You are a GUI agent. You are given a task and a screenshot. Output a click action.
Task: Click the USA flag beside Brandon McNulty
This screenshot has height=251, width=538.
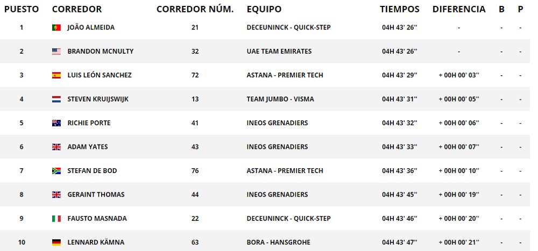click(56, 52)
